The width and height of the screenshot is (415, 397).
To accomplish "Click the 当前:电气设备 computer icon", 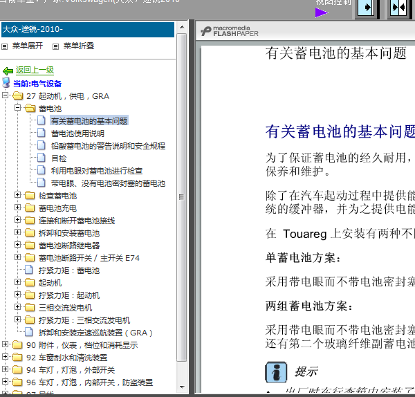I will click(x=6, y=82).
